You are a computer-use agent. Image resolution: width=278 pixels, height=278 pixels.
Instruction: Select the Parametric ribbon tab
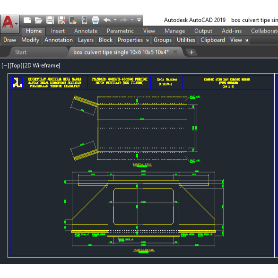tap(120, 31)
